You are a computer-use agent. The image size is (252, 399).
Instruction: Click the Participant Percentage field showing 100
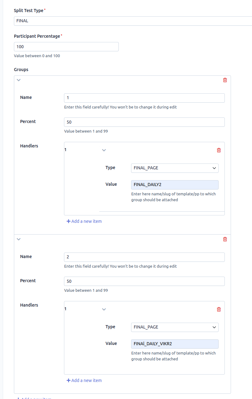point(66,46)
